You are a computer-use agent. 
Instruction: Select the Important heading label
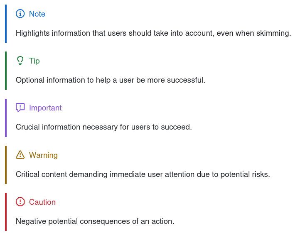click(45, 108)
